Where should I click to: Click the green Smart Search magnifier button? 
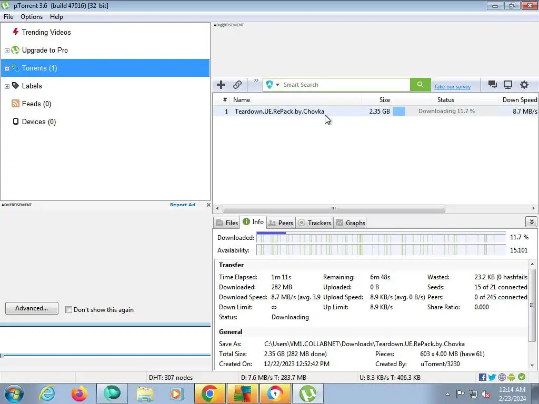coord(420,85)
